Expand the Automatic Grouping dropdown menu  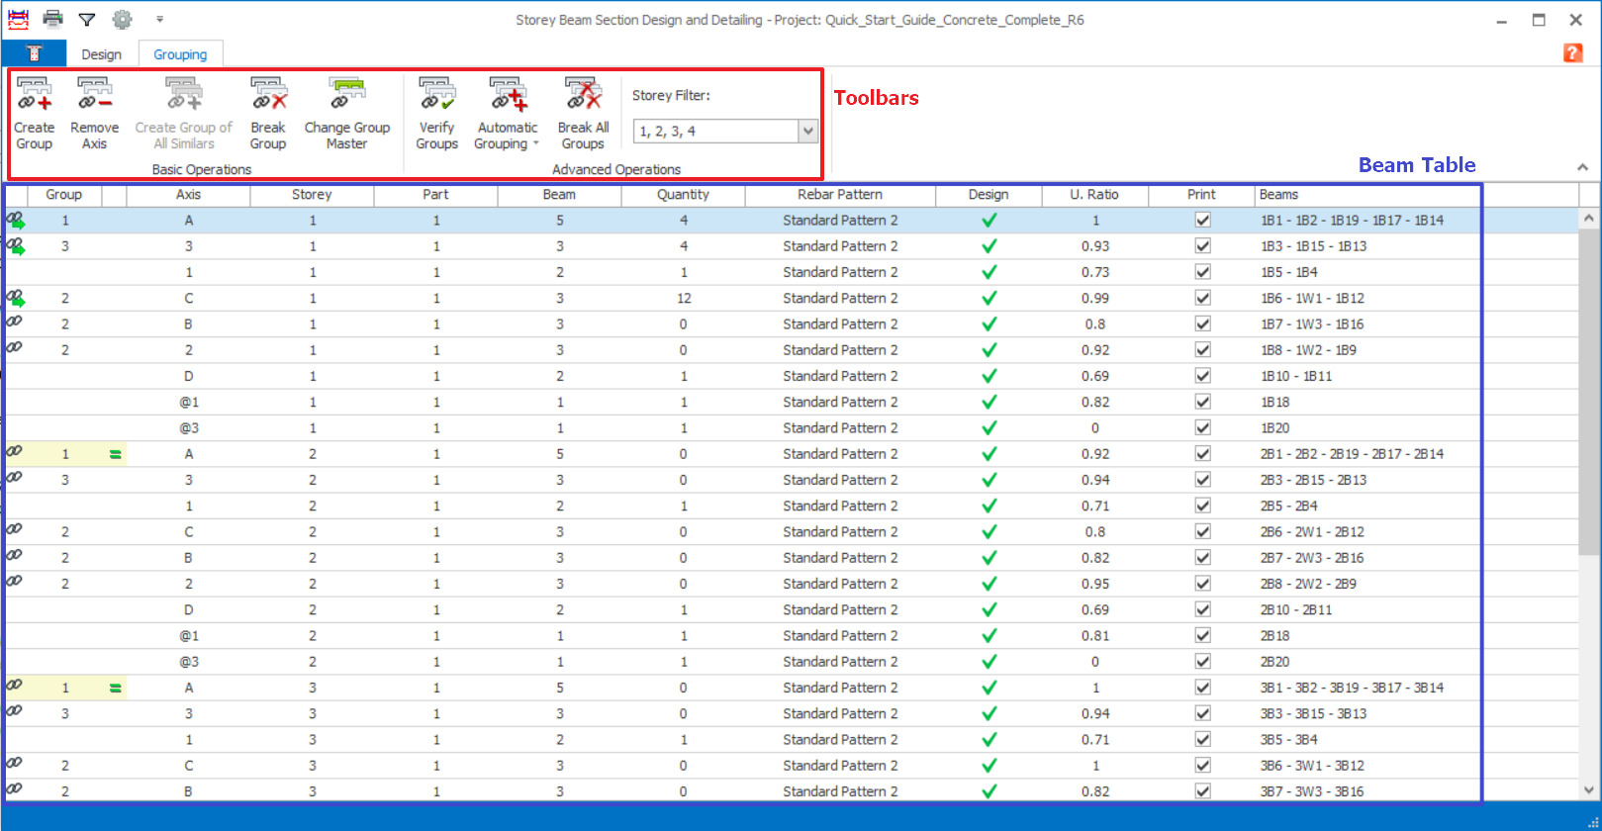pos(535,144)
